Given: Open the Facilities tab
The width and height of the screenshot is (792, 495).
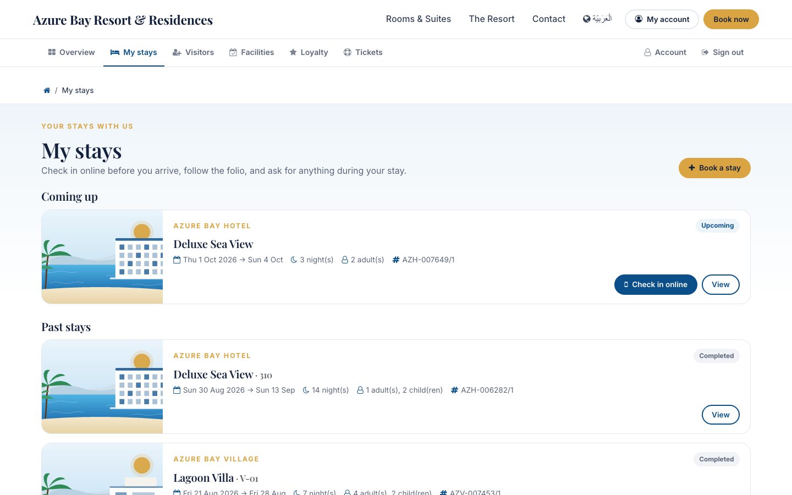Looking at the screenshot, I should pos(252,52).
